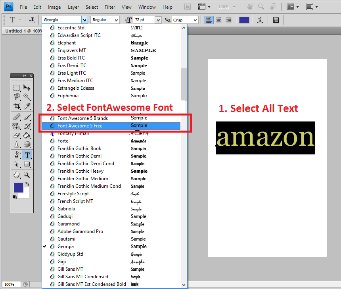
Task: Select the Eraser tool
Action: 17,135
